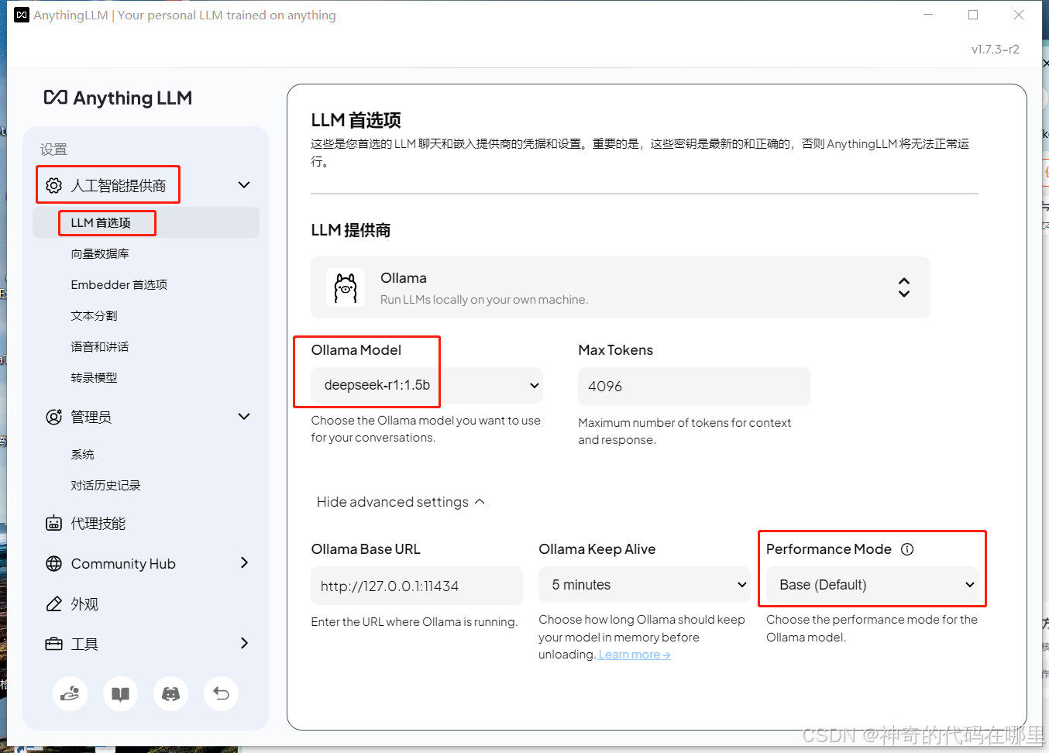Open the Discord icon button

pyautogui.click(x=170, y=693)
